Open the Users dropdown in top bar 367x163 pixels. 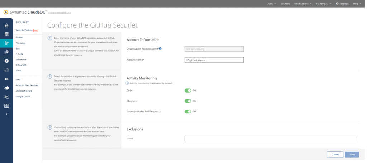[271, 3]
